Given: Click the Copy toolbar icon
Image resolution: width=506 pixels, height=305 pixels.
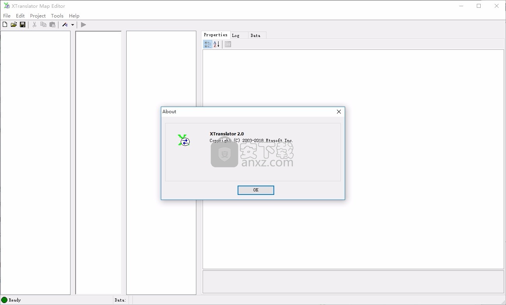Looking at the screenshot, I should point(43,25).
